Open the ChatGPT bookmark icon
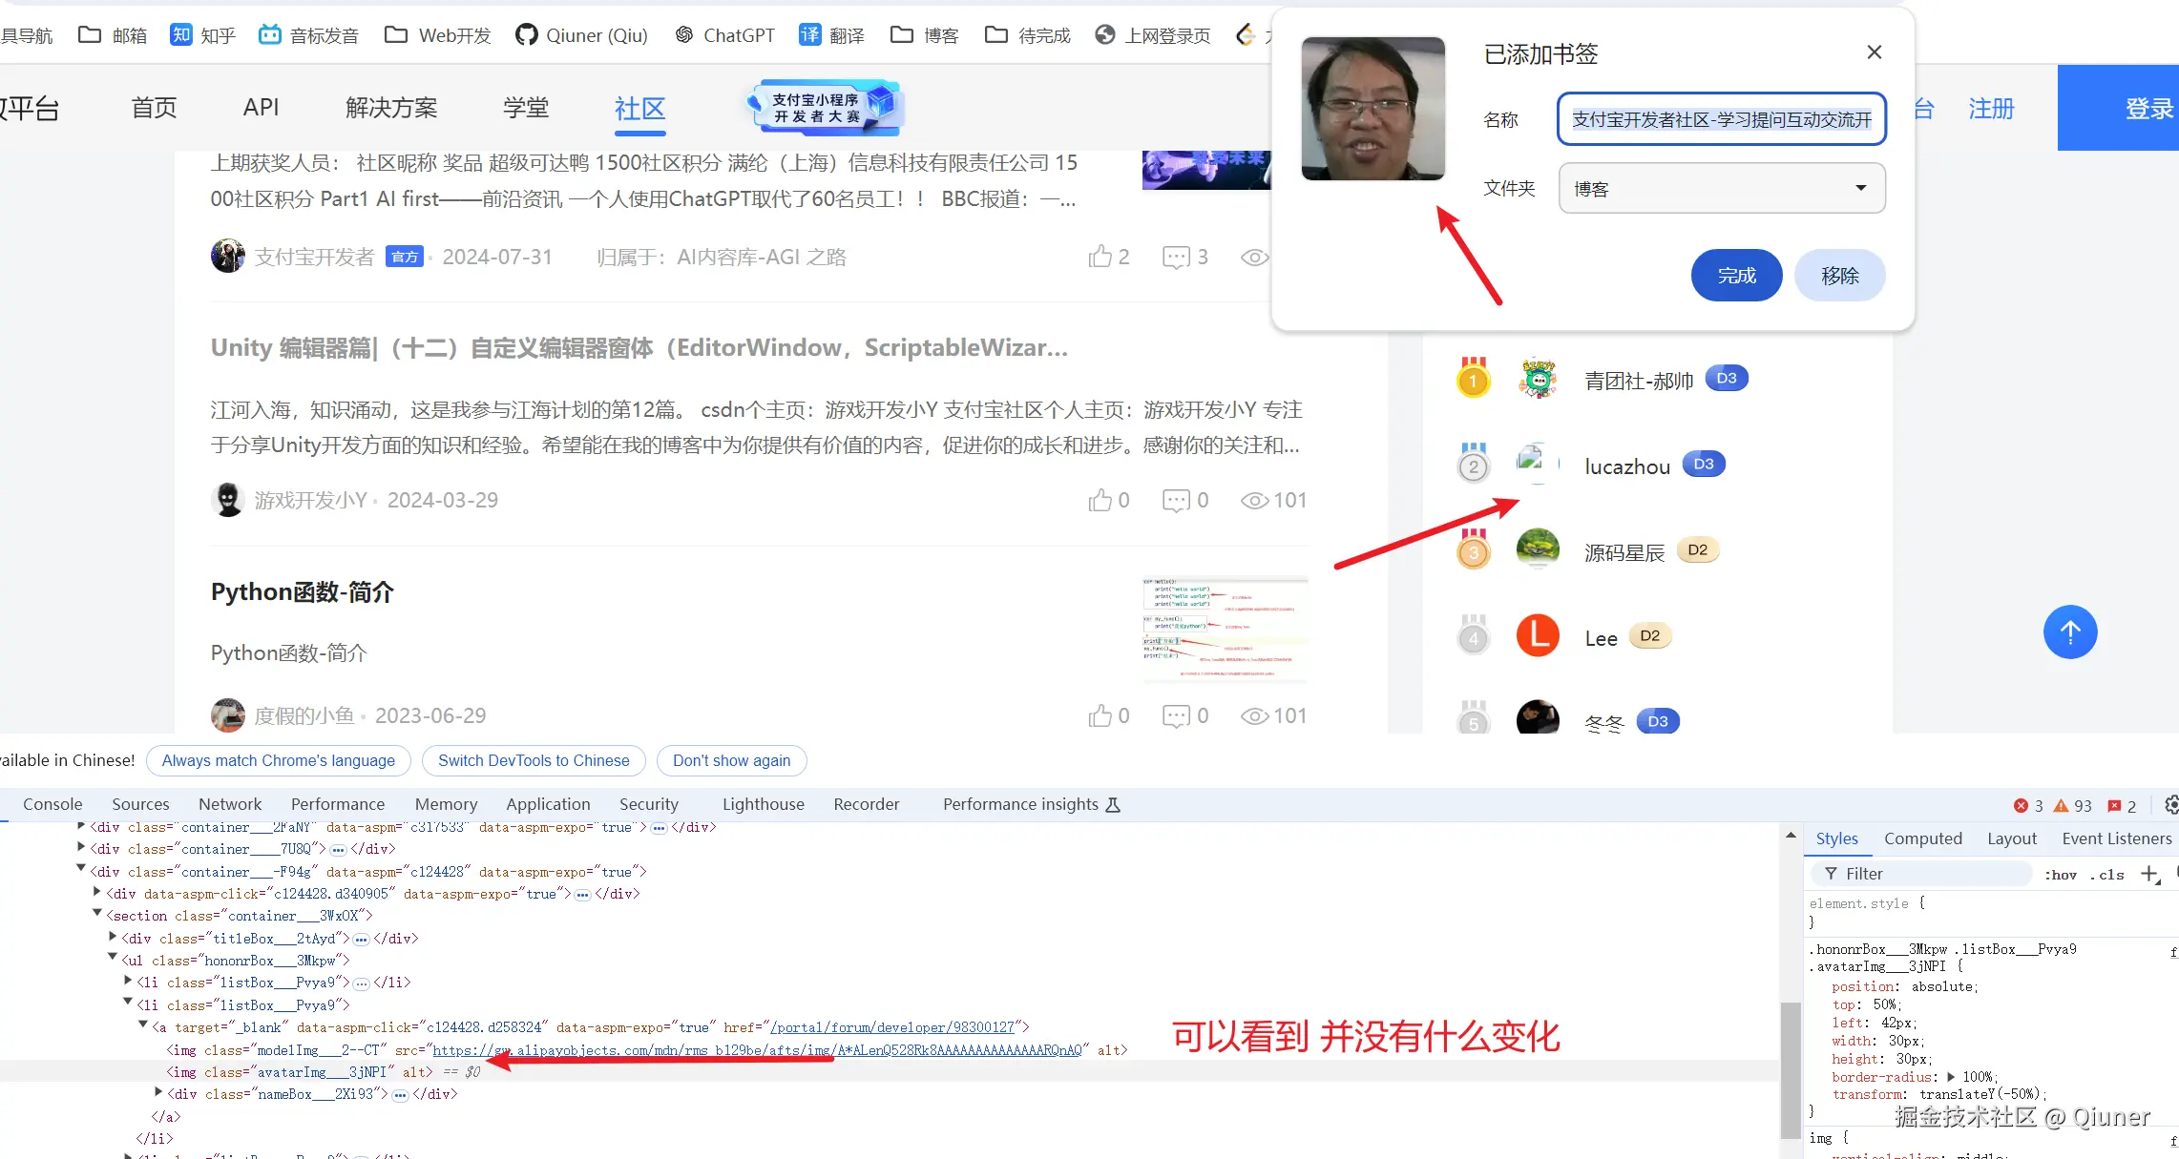This screenshot has height=1159, width=2179. [684, 35]
